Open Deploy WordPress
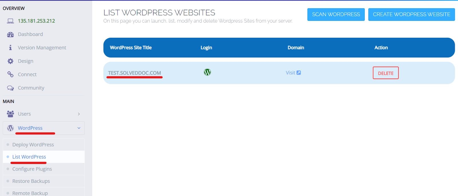This screenshot has width=458, height=196. tap(44, 145)
